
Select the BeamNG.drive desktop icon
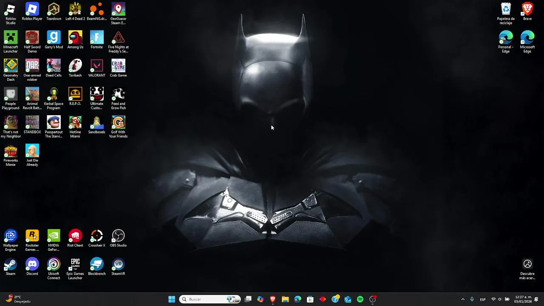click(x=97, y=11)
